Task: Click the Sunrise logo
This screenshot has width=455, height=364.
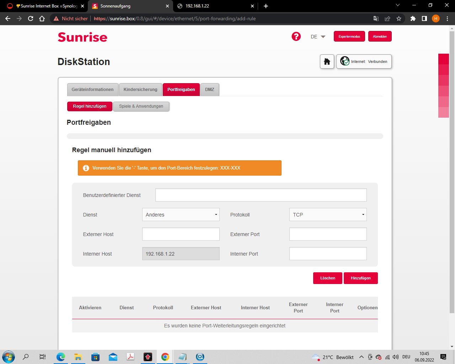Action: coord(82,37)
